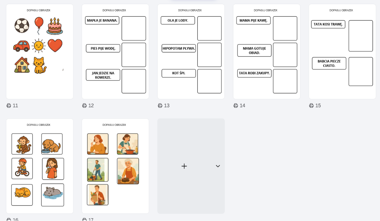Click the printer icon beside page 12
Image resolution: width=380 pixels, height=221 pixels.
[84, 106]
